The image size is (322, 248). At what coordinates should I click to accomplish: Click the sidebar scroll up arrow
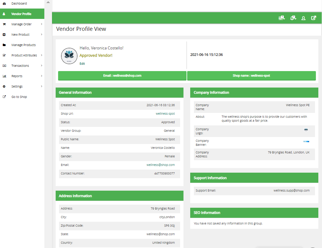point(48,2)
